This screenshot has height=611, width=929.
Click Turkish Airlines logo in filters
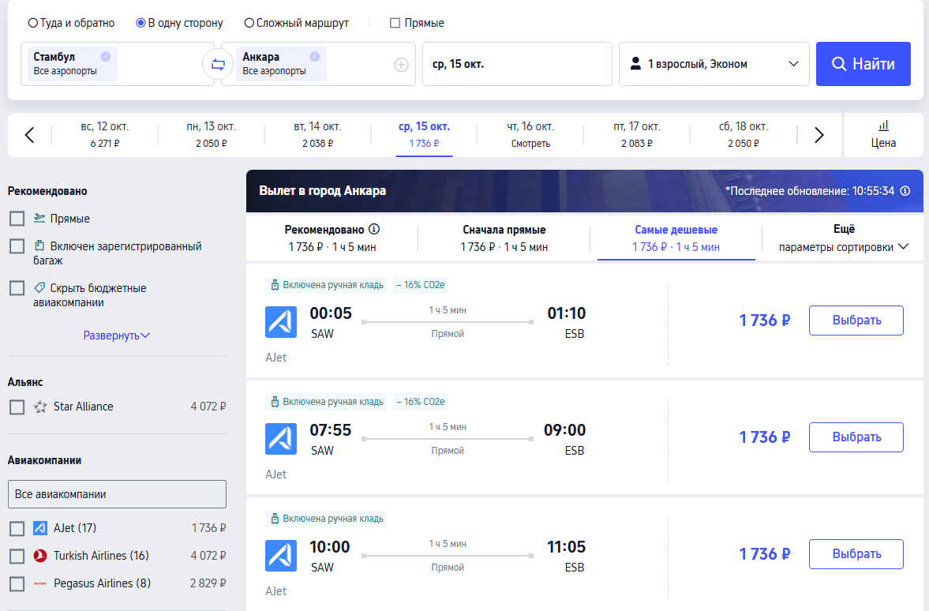(x=40, y=555)
